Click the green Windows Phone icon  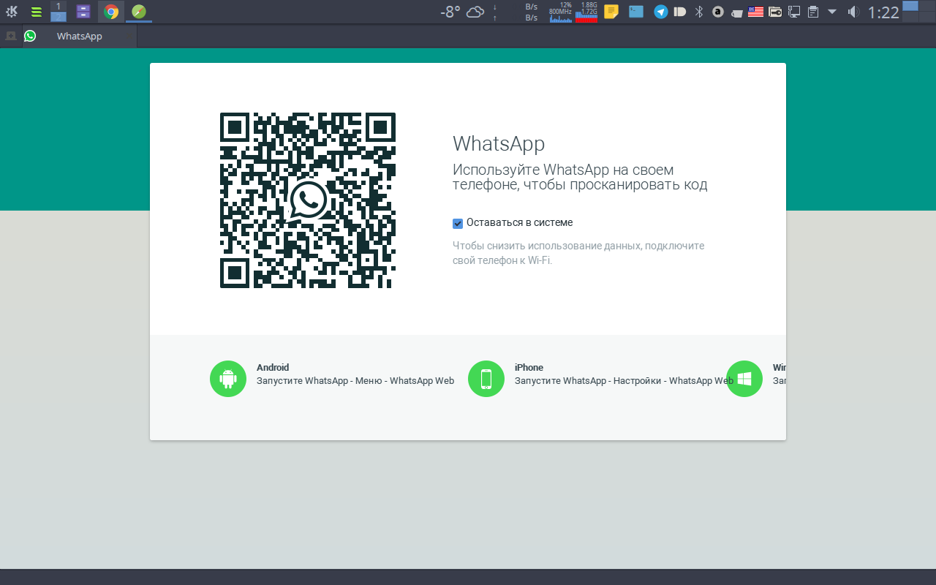tap(744, 379)
